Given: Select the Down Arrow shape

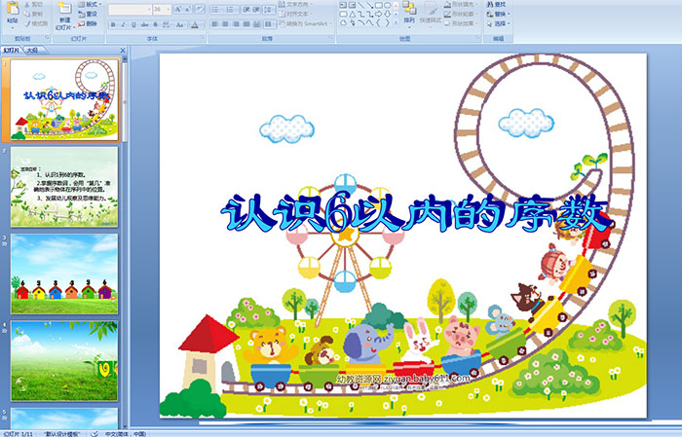Looking at the screenshot, I should (388, 14).
